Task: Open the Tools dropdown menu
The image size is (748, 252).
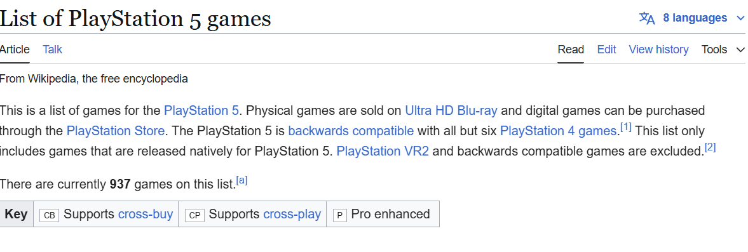Action: [x=723, y=50]
